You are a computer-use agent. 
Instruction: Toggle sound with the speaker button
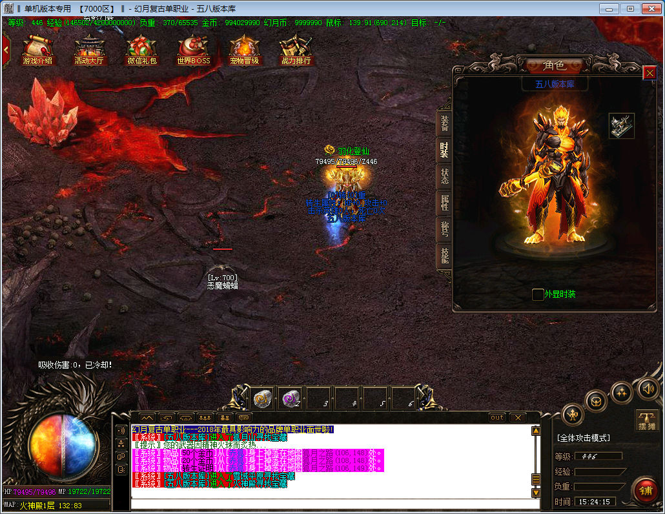[x=648, y=388]
